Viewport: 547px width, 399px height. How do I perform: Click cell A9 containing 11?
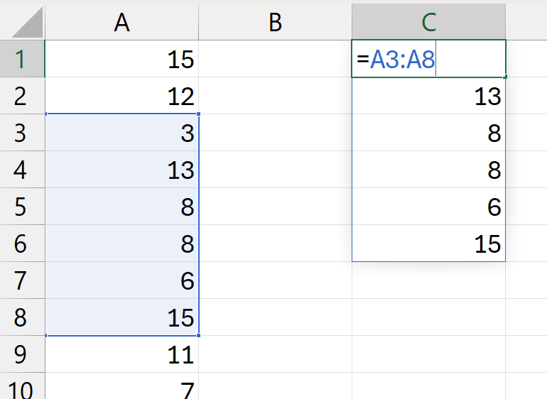121,354
